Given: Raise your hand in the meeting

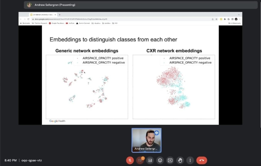Looking at the screenshot, I should click(180, 160).
